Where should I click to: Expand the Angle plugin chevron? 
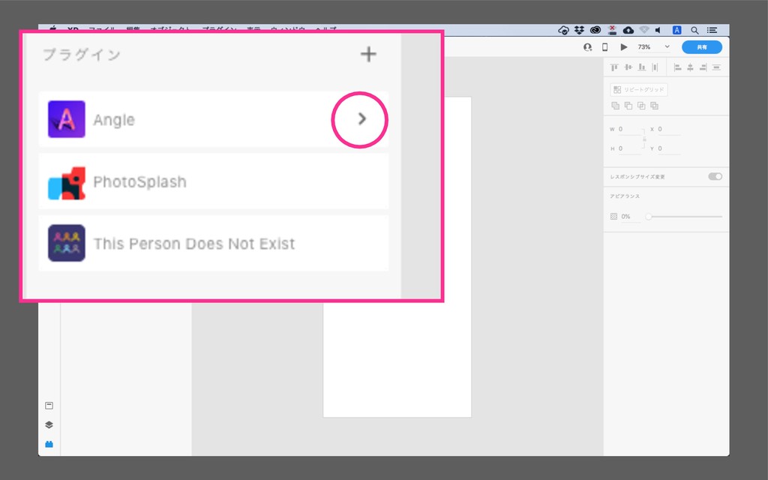362,118
